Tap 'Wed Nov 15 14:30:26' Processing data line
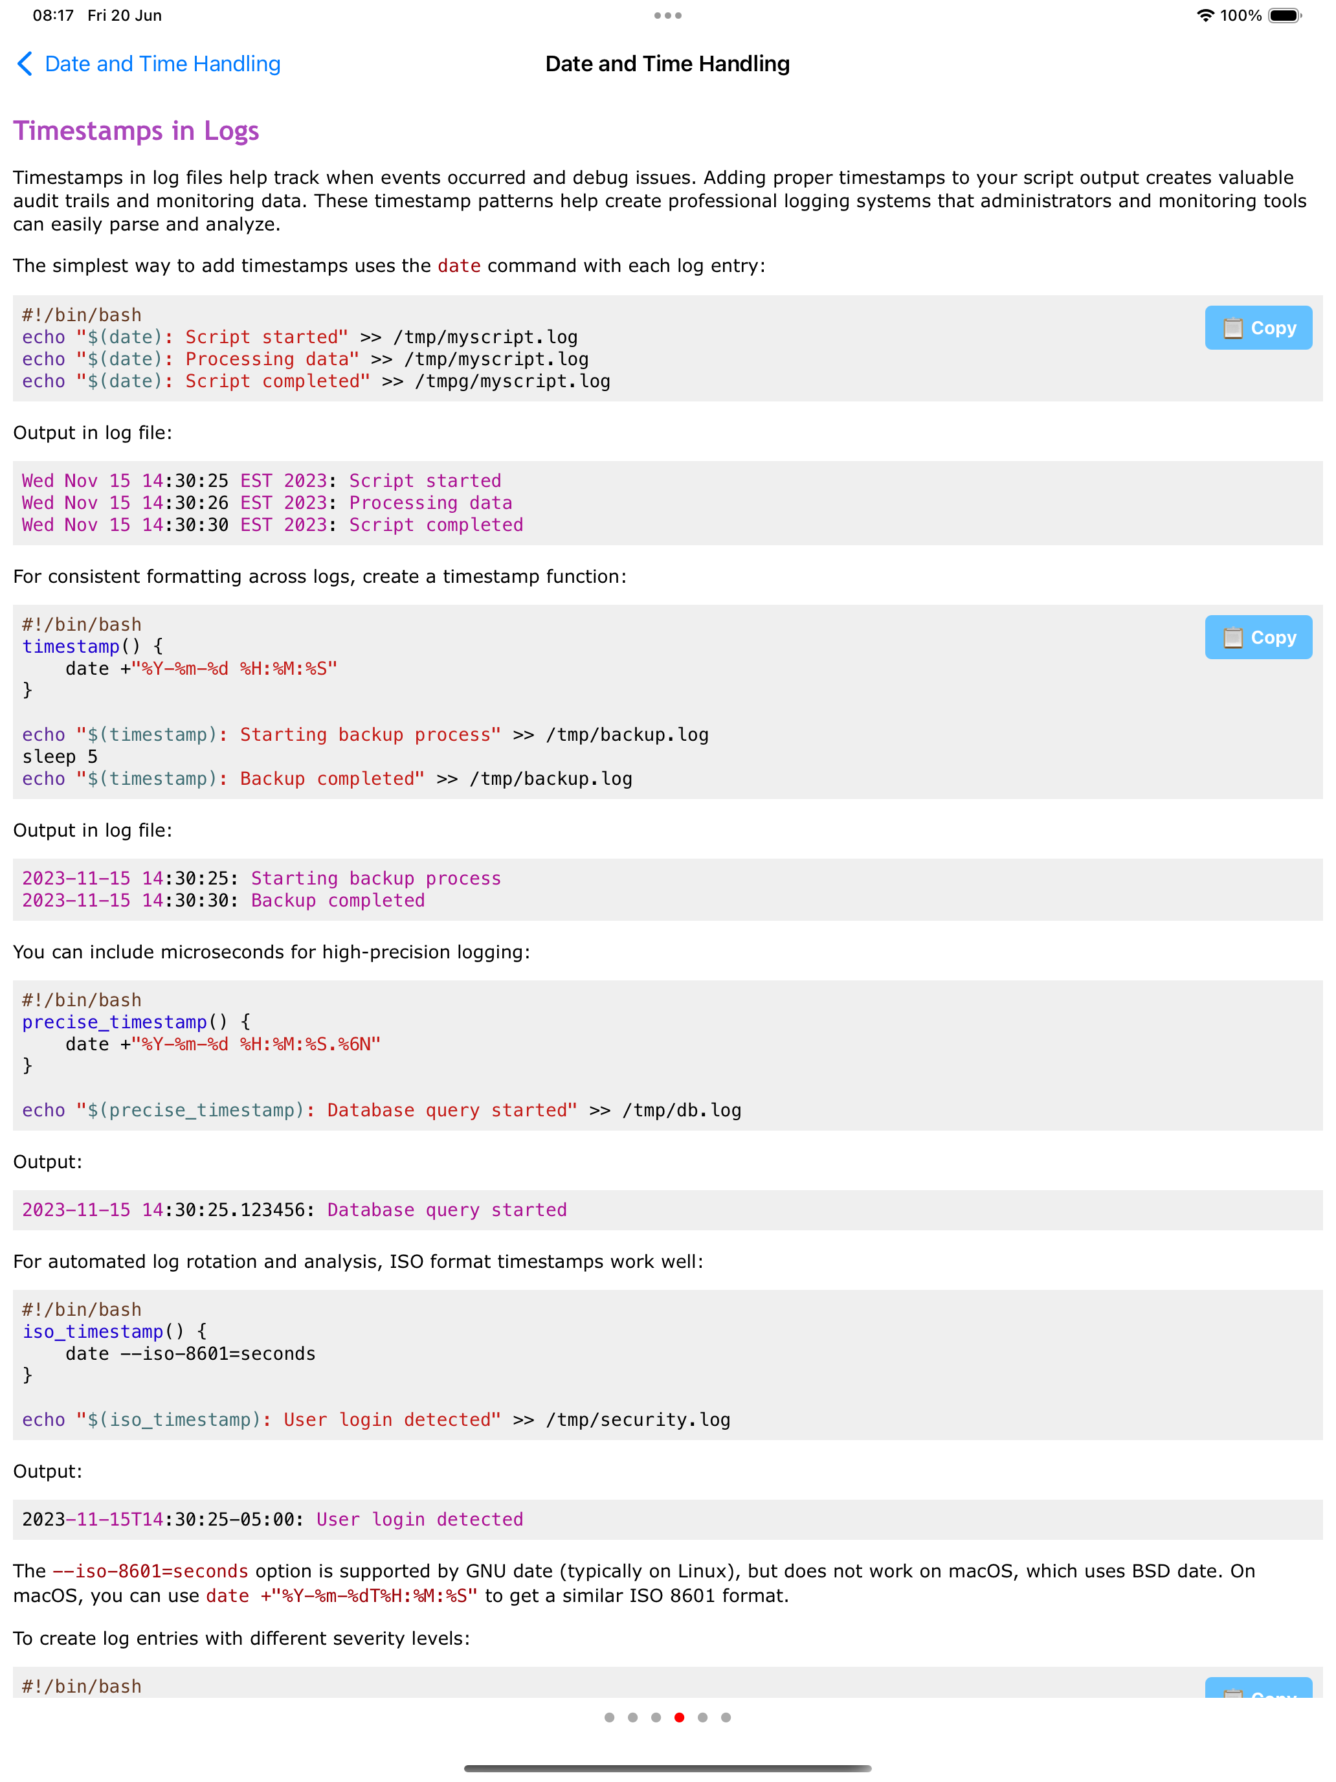This screenshot has height=1782, width=1336. tap(267, 502)
